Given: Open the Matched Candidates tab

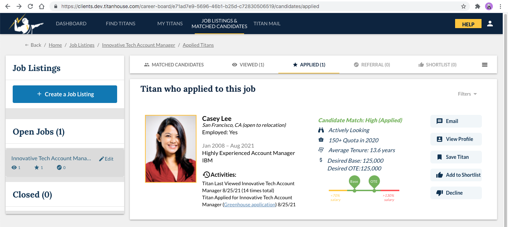Looking at the screenshot, I should coord(174,65).
